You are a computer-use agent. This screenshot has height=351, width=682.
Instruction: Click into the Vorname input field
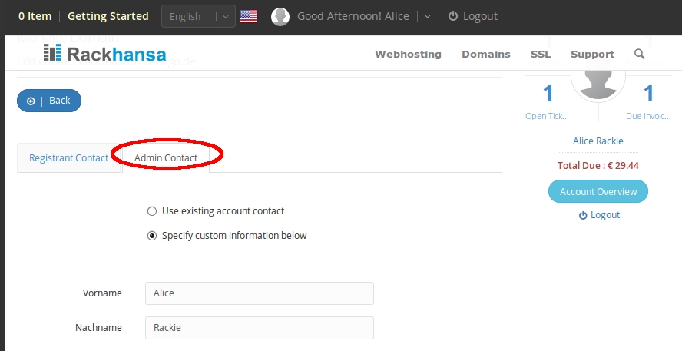click(260, 293)
